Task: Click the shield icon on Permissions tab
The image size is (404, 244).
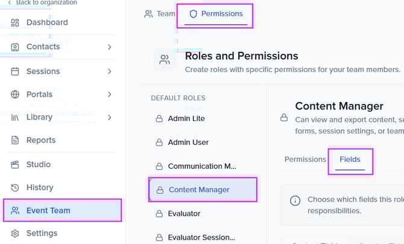Action: [x=193, y=14]
